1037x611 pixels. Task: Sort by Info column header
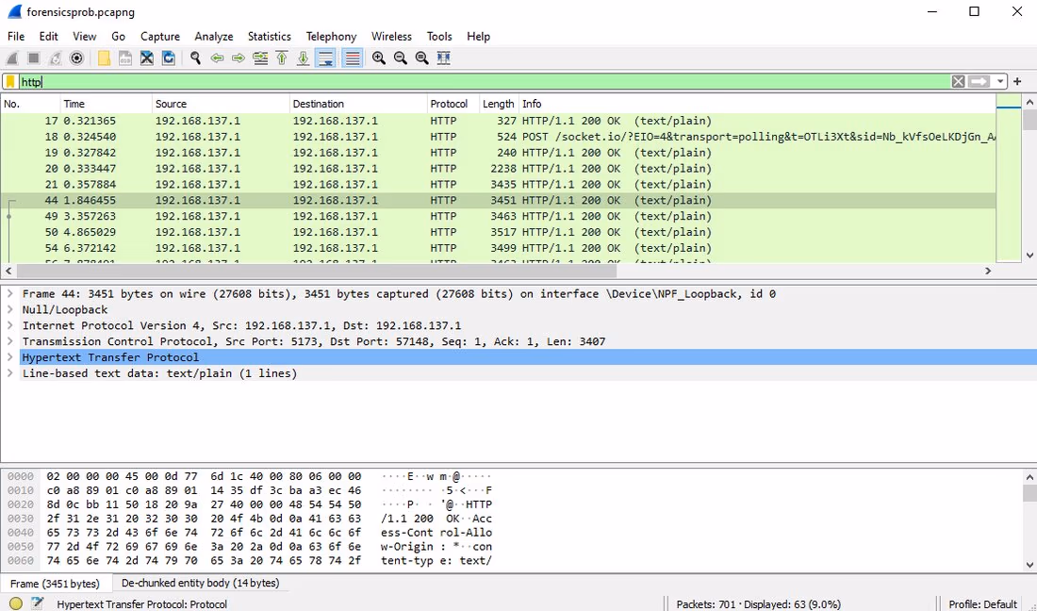pos(757,104)
